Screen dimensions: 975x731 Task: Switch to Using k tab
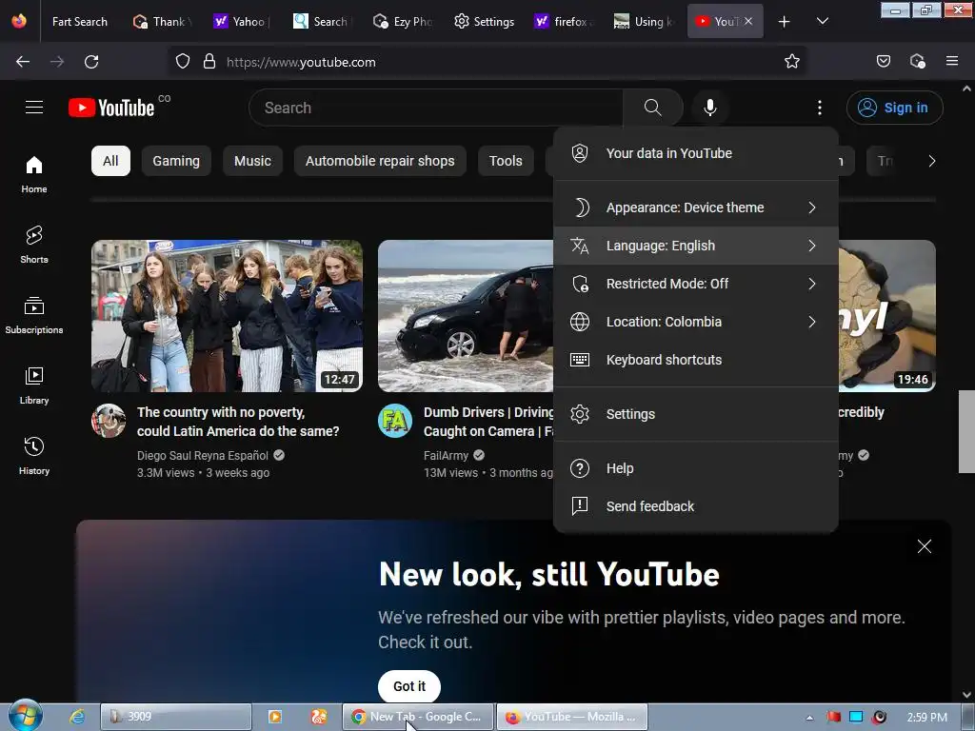pos(643,22)
